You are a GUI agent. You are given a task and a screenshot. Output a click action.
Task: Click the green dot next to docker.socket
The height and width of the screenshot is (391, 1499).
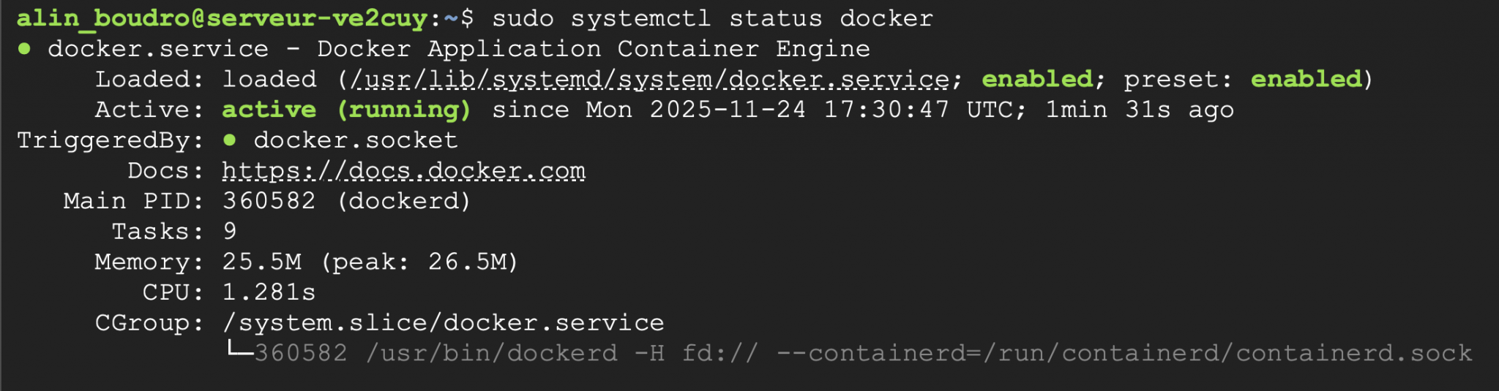(230, 140)
